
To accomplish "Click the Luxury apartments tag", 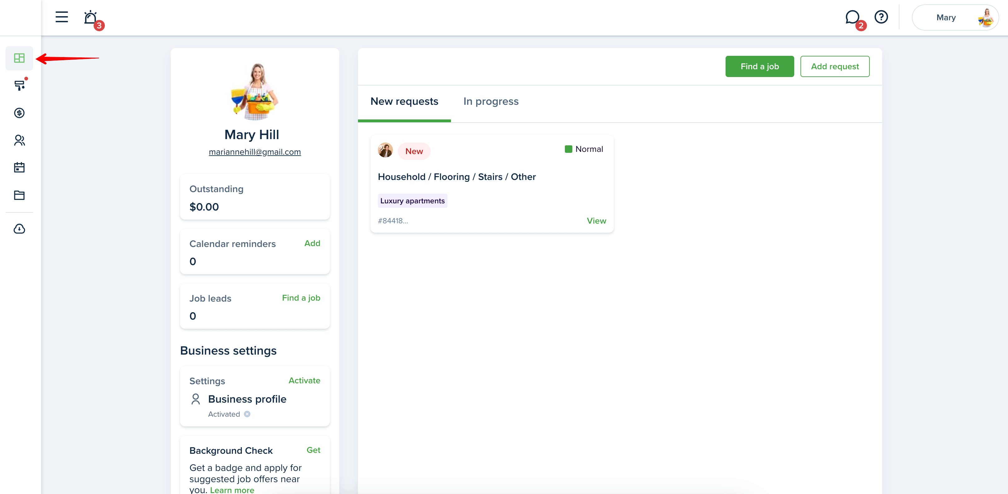I will [413, 201].
